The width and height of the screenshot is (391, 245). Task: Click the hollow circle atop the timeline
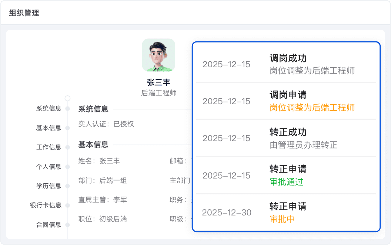tap(67, 98)
